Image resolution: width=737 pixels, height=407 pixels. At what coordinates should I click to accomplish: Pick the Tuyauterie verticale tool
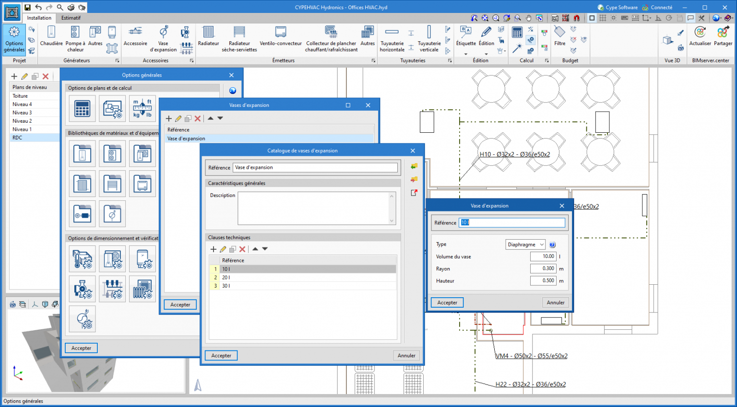click(429, 39)
